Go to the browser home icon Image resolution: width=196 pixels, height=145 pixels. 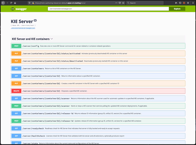click(15, 3)
